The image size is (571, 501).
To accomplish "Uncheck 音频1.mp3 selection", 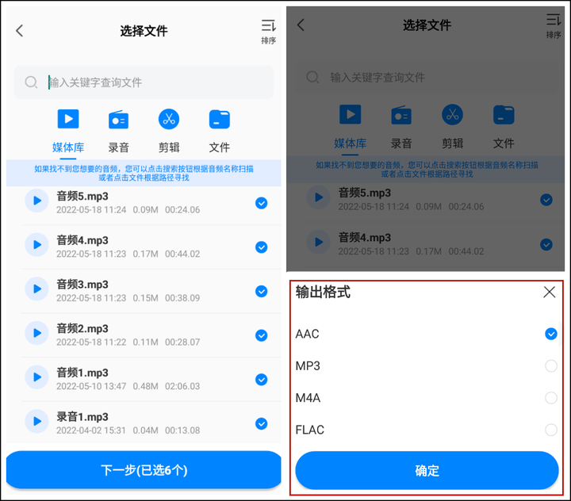I will click(262, 380).
